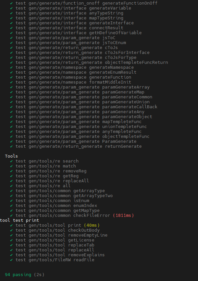The height and width of the screenshot is (281, 198).
Task: Click the test line for getHDefineOfVariable
Action: 79,33
